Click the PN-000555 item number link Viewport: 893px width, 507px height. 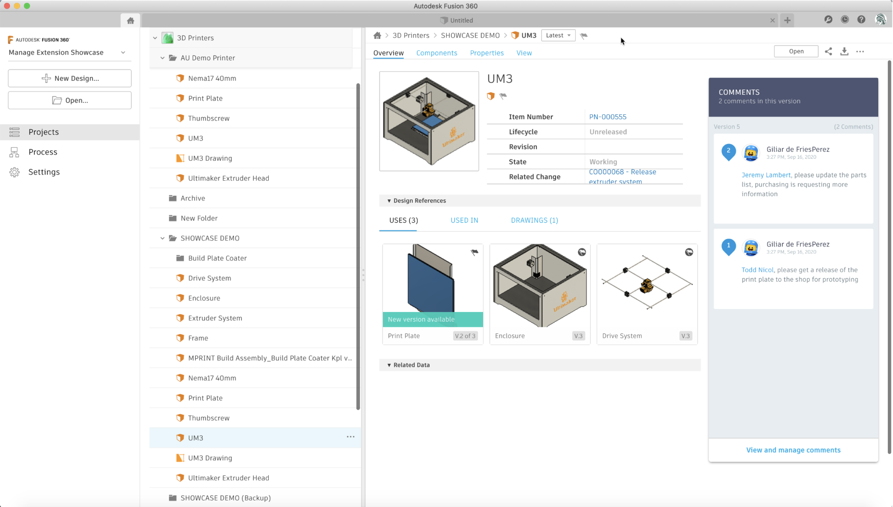click(x=608, y=116)
